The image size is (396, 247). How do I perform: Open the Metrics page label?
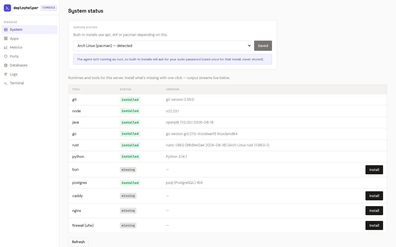[16, 47]
